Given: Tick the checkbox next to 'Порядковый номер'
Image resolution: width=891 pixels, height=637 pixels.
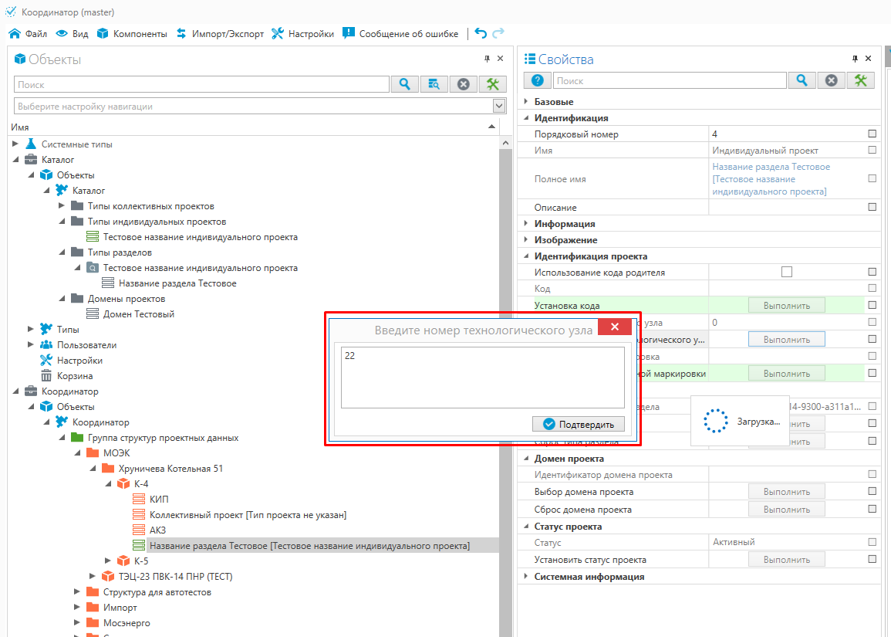Looking at the screenshot, I should tap(872, 134).
